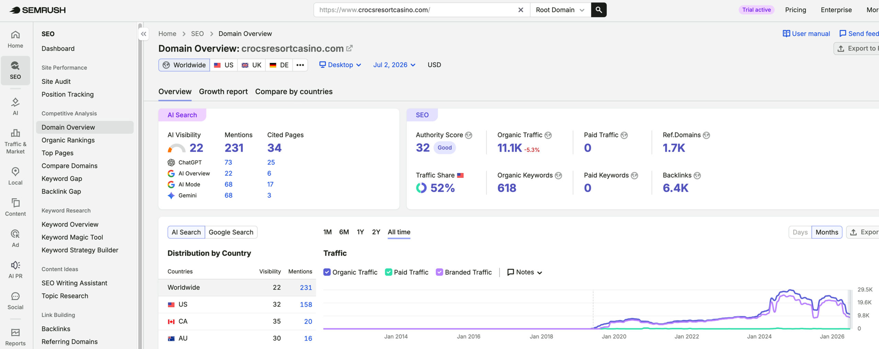879x349 pixels.
Task: Open domain in new tab icon
Action: [x=350, y=48]
